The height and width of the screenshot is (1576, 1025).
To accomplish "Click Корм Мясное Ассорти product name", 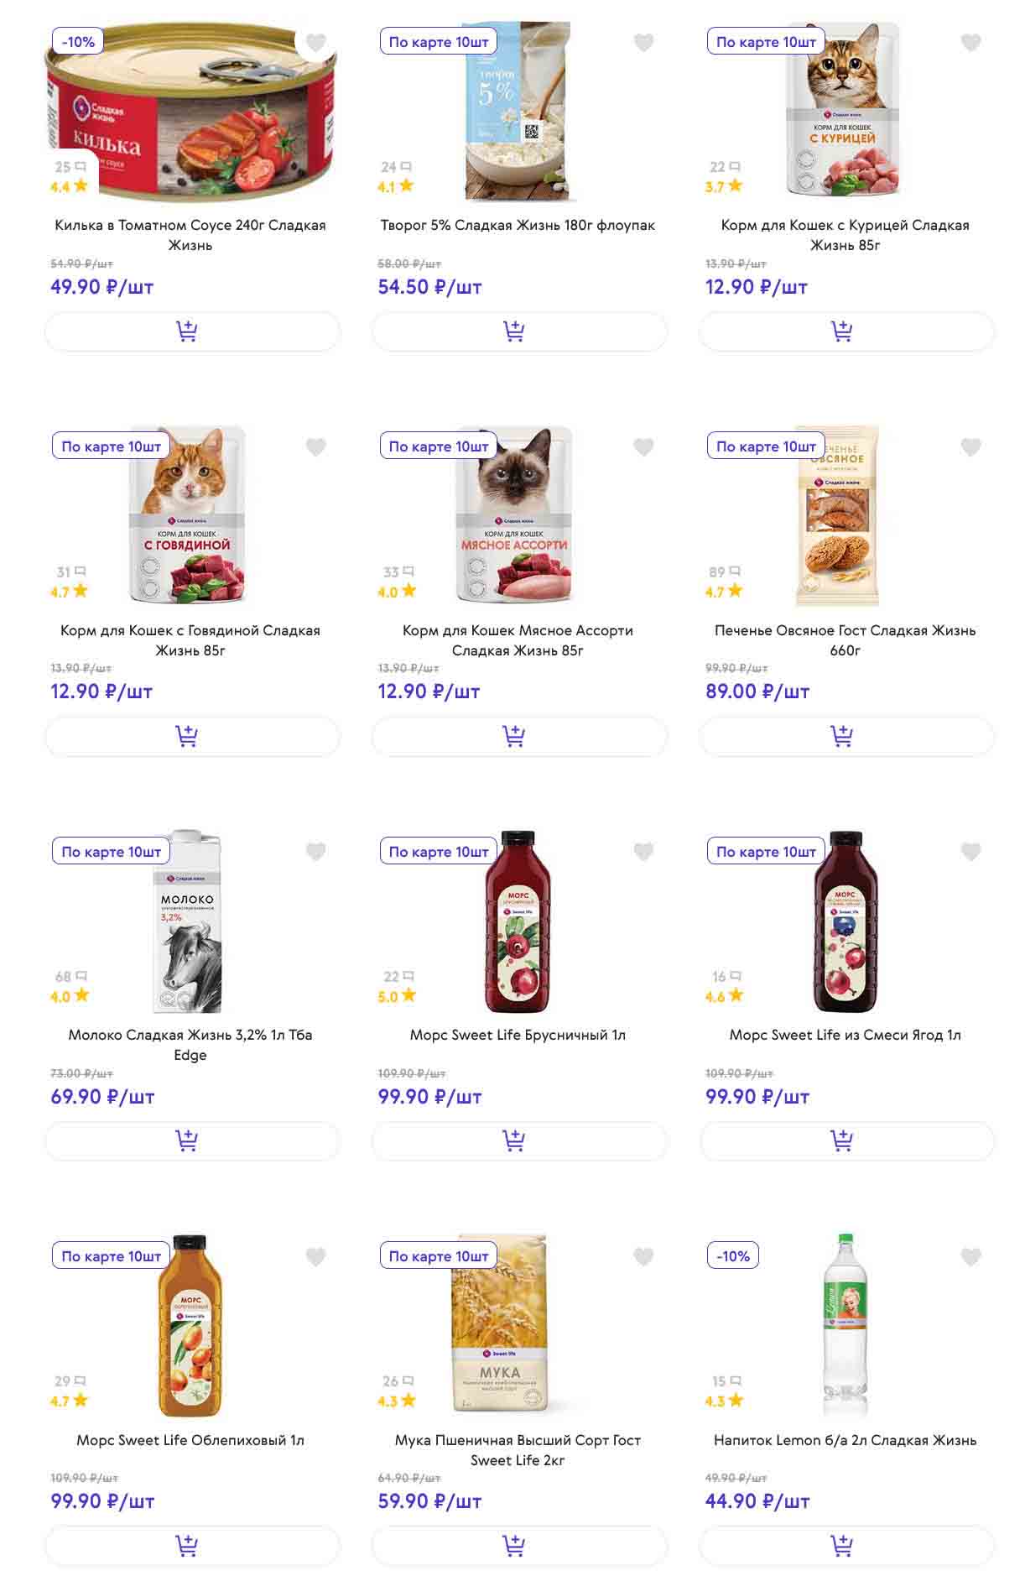I will tap(518, 640).
